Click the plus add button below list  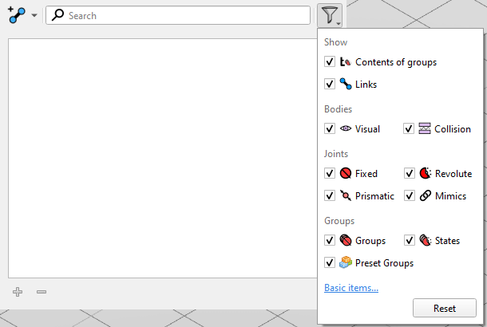[x=18, y=292]
